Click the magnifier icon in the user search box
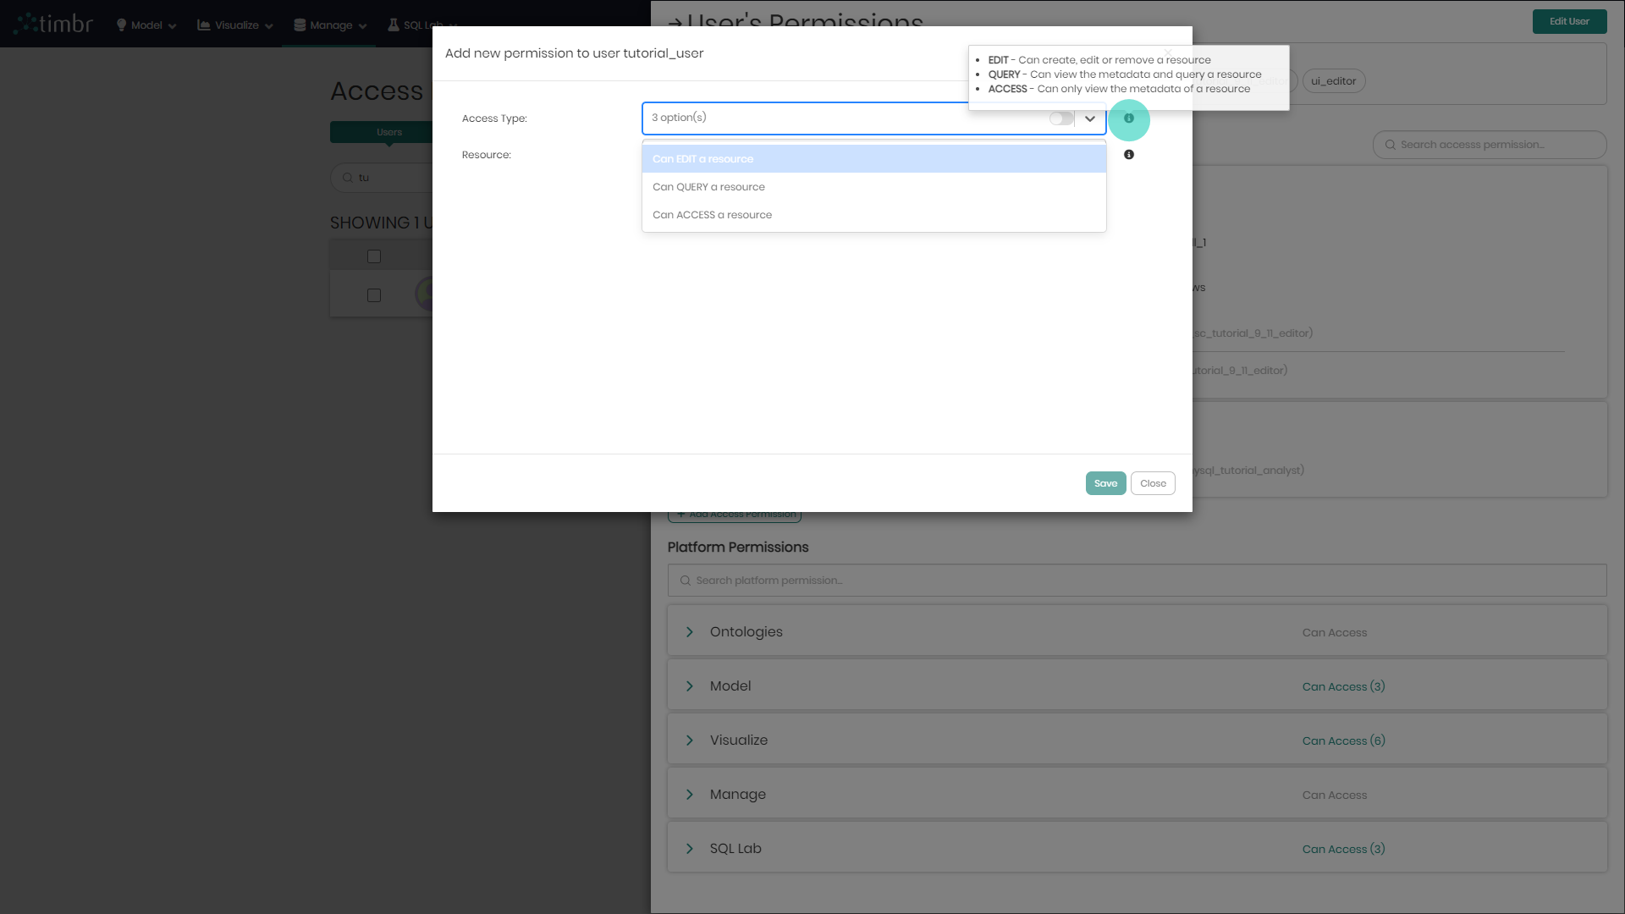1625x914 pixels. tap(347, 177)
